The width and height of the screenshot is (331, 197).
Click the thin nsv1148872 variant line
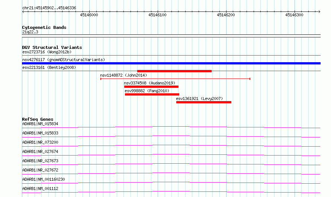click(x=175, y=79)
